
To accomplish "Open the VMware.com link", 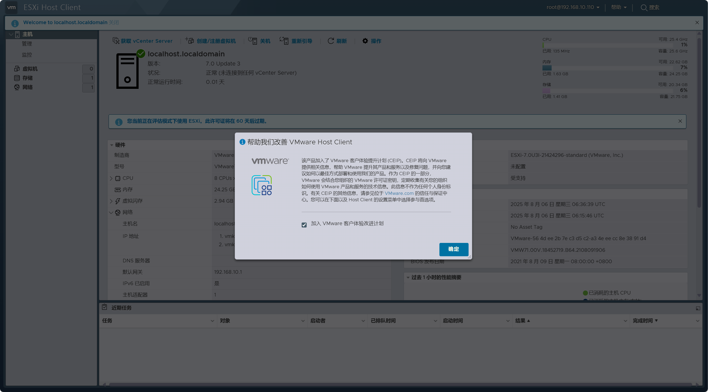I will click(x=399, y=193).
